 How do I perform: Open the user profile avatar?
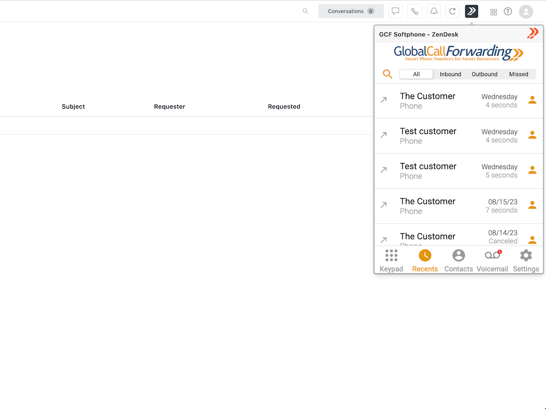(526, 11)
